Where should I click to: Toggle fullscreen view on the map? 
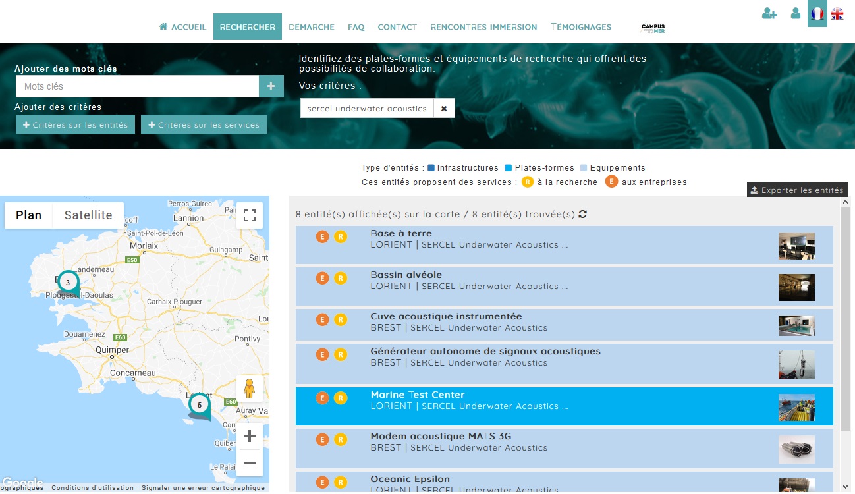point(250,215)
